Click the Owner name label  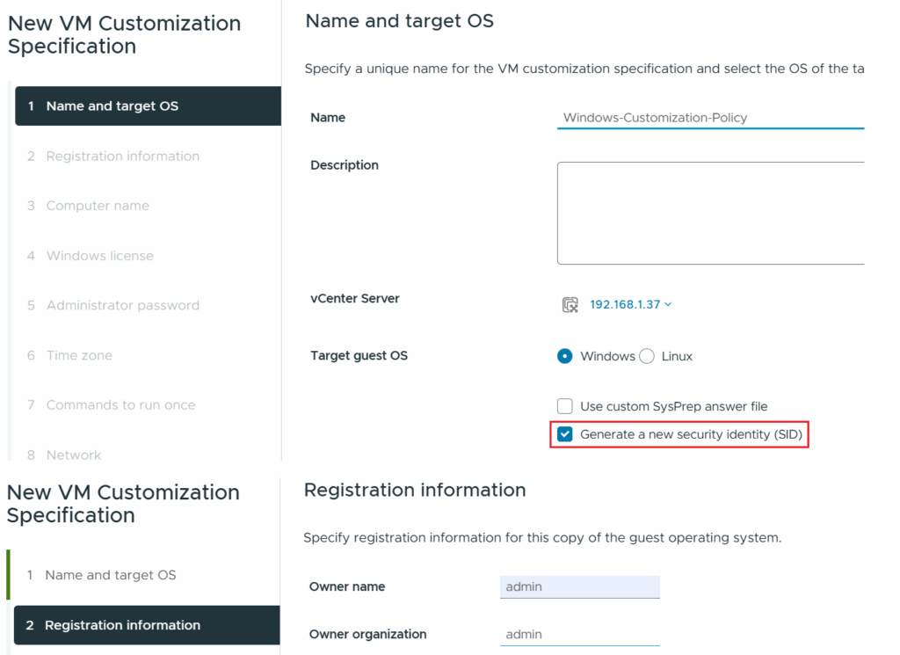347,586
